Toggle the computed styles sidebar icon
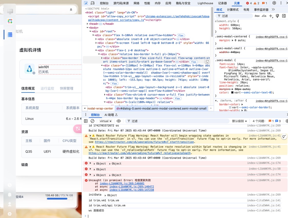Image resolution: width=288 pixels, height=218 pixels. [284, 16]
